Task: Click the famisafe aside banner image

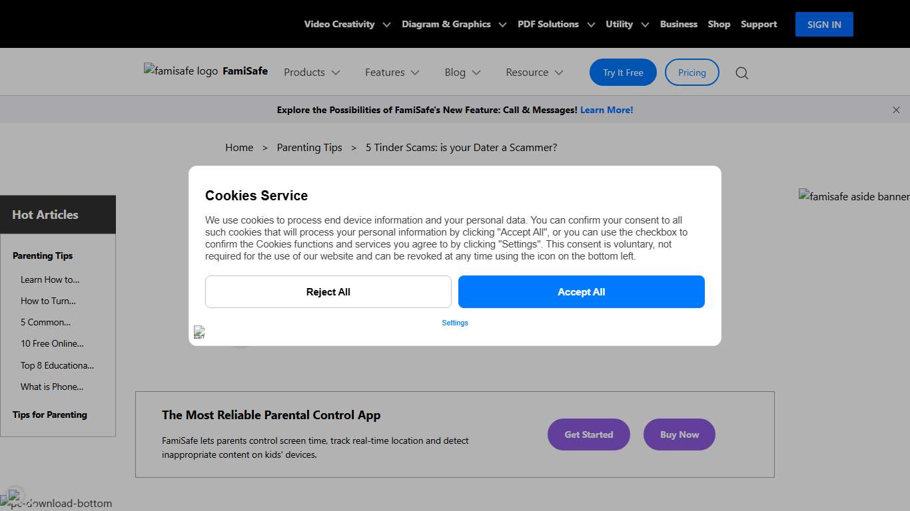Action: (x=854, y=196)
